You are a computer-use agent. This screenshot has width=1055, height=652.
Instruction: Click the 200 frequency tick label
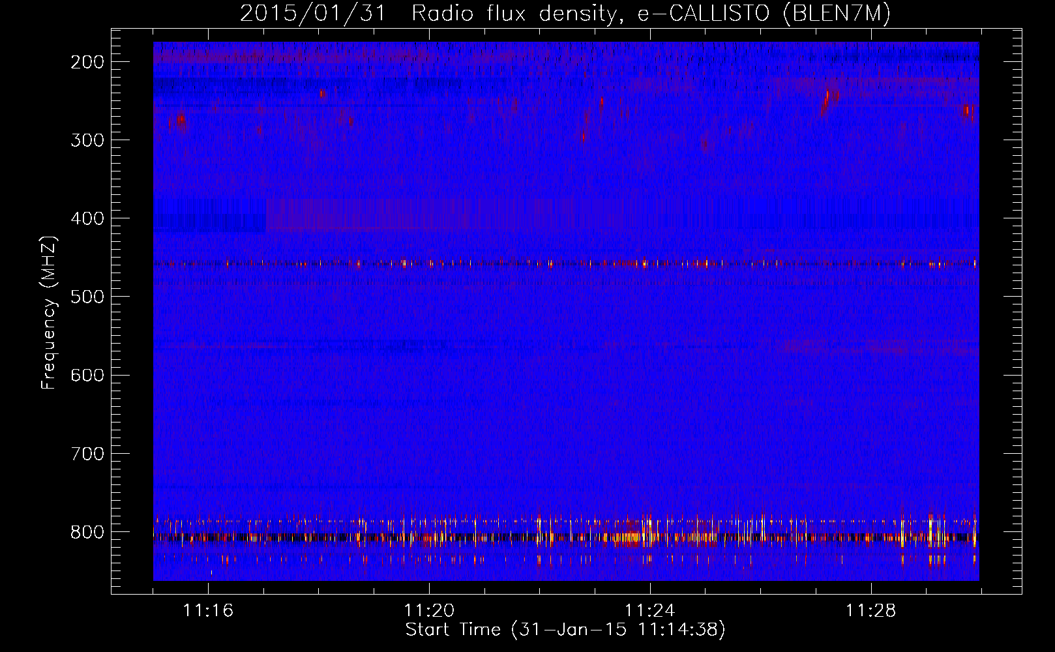click(87, 62)
